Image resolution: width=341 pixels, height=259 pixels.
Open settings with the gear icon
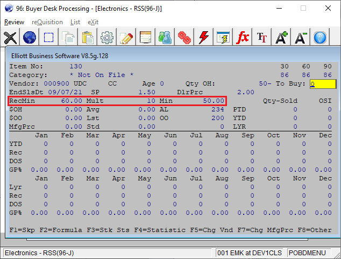(x=107, y=38)
